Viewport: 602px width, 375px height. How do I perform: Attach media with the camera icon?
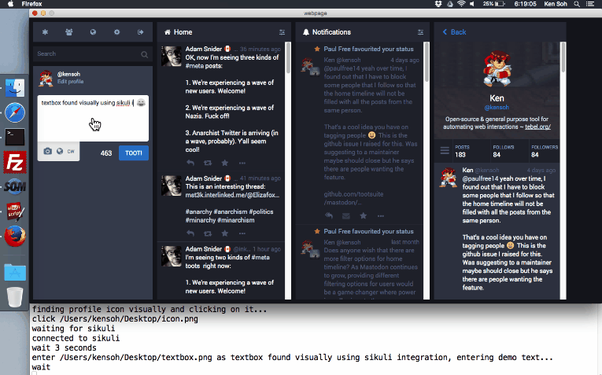pyautogui.click(x=47, y=151)
